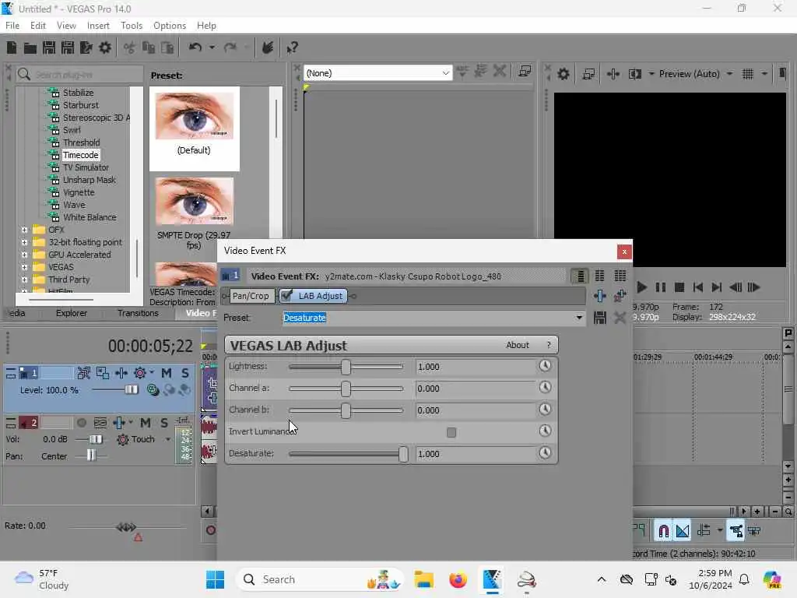Open the Edit menu
This screenshot has height=598, width=797.
(37, 26)
